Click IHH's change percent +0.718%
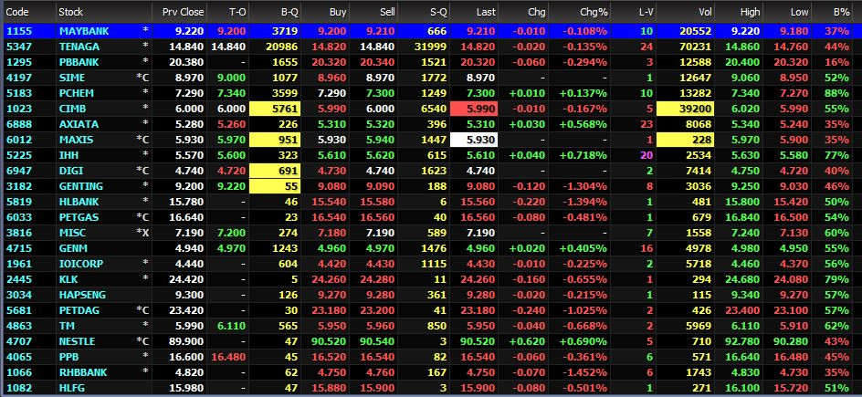 coord(583,155)
